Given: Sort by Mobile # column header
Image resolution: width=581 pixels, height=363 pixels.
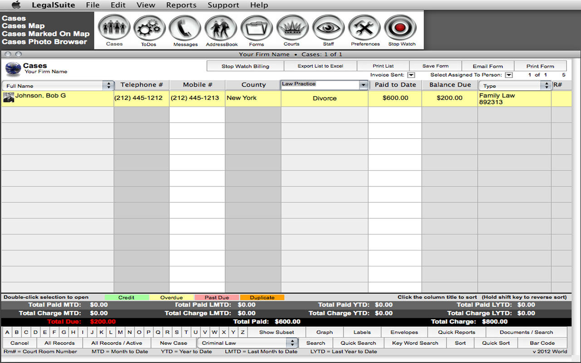Looking at the screenshot, I should point(197,85).
